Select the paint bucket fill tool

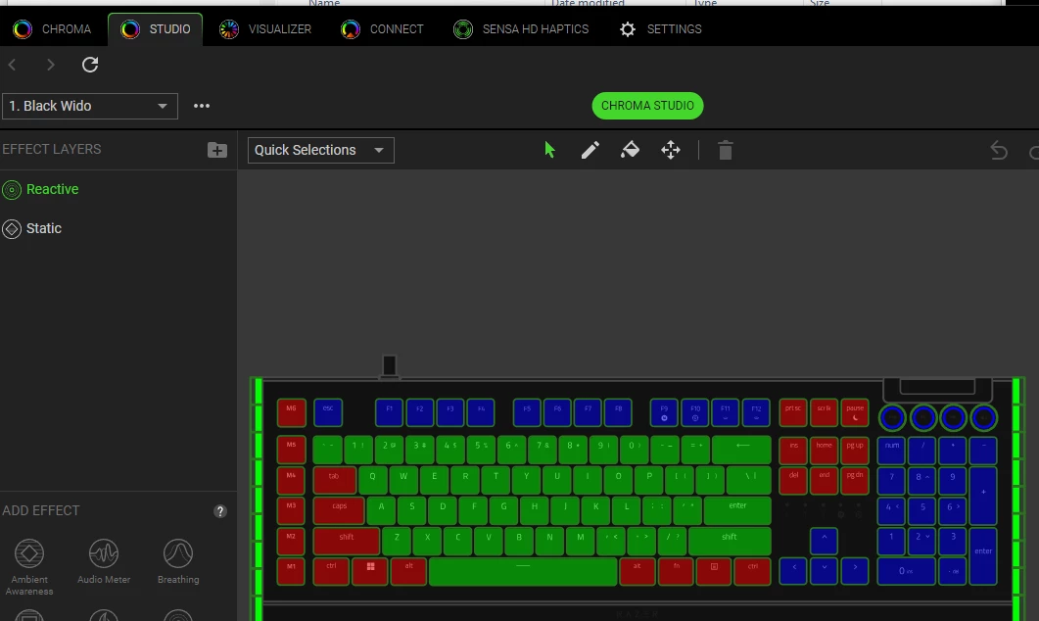(x=631, y=150)
